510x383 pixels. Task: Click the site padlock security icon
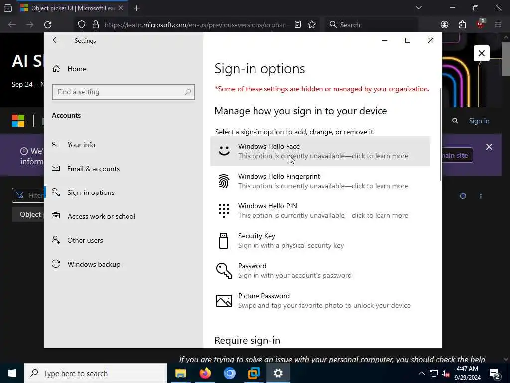(95, 25)
